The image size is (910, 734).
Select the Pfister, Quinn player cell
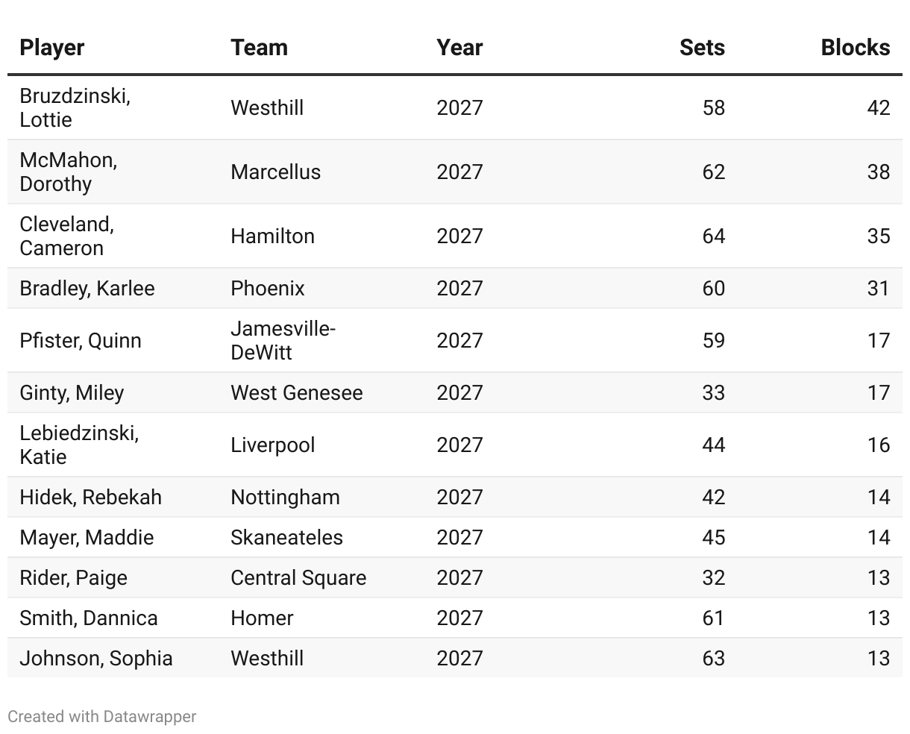coord(81,340)
